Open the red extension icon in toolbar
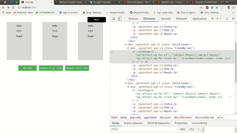 point(207,7)
